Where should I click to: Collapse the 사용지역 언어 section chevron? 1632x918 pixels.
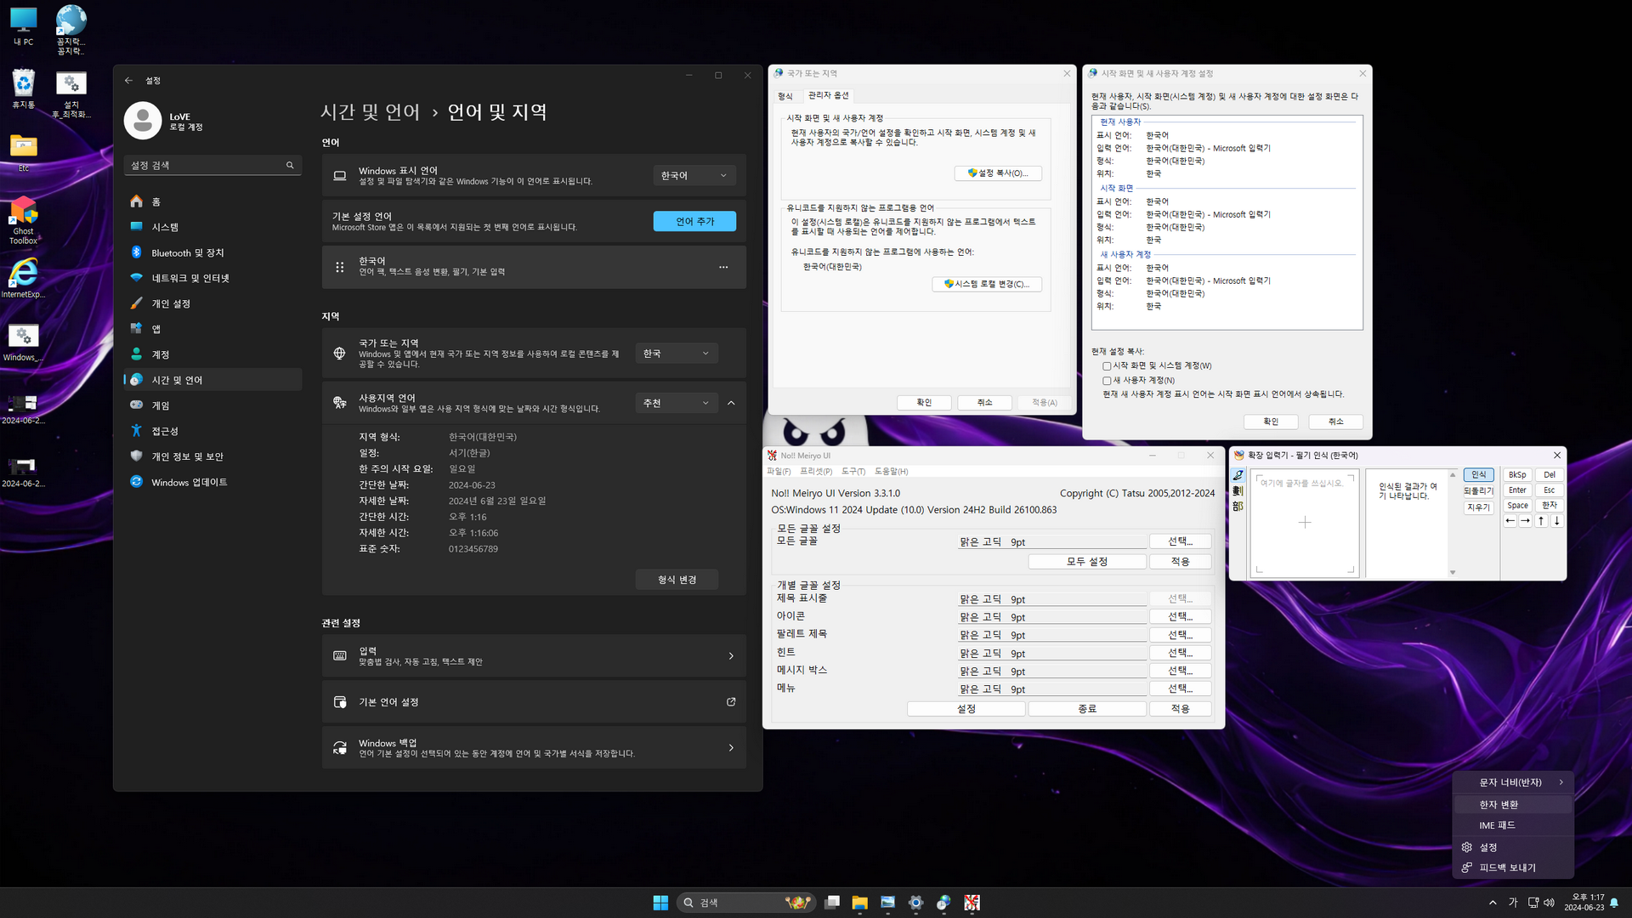[x=731, y=403]
